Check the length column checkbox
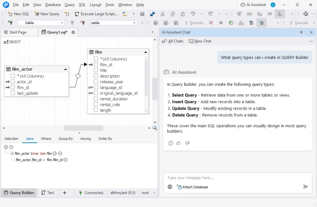317x207 pixels. point(96,110)
